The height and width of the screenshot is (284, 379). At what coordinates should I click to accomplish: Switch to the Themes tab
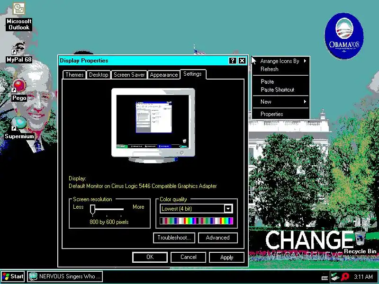point(74,75)
